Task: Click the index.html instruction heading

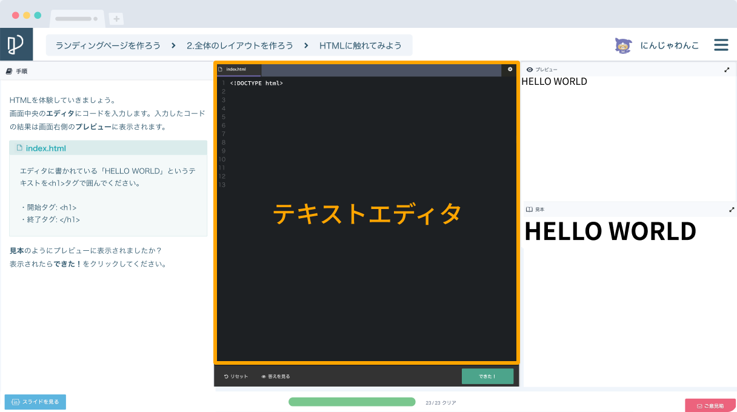Action: tap(46, 148)
